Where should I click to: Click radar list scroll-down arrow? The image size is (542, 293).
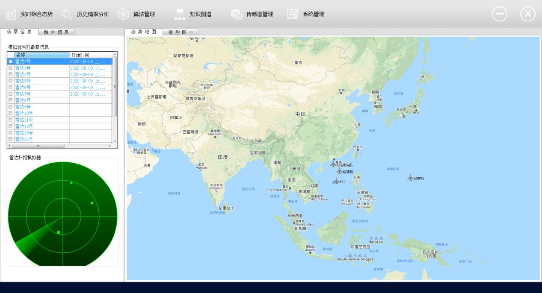(115, 141)
